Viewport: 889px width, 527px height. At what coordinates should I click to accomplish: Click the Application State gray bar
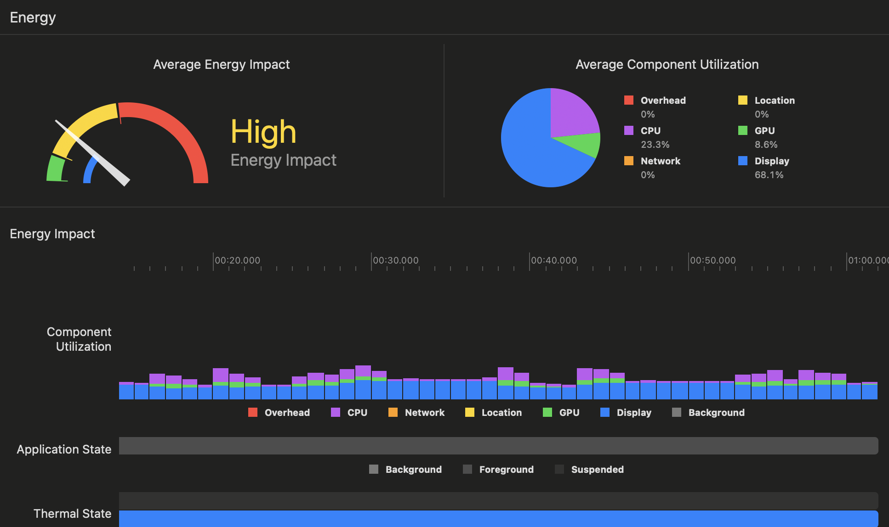[498, 446]
